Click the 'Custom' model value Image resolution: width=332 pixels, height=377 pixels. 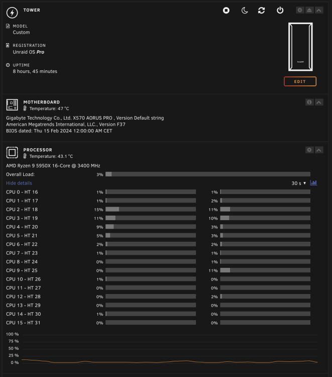point(22,33)
